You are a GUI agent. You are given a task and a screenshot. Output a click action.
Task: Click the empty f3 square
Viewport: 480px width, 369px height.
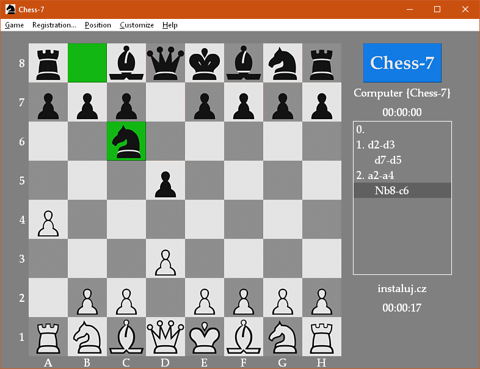pos(244,258)
